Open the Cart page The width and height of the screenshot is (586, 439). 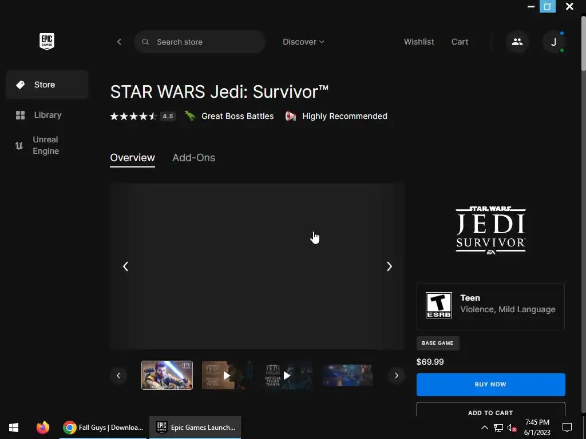(x=460, y=42)
